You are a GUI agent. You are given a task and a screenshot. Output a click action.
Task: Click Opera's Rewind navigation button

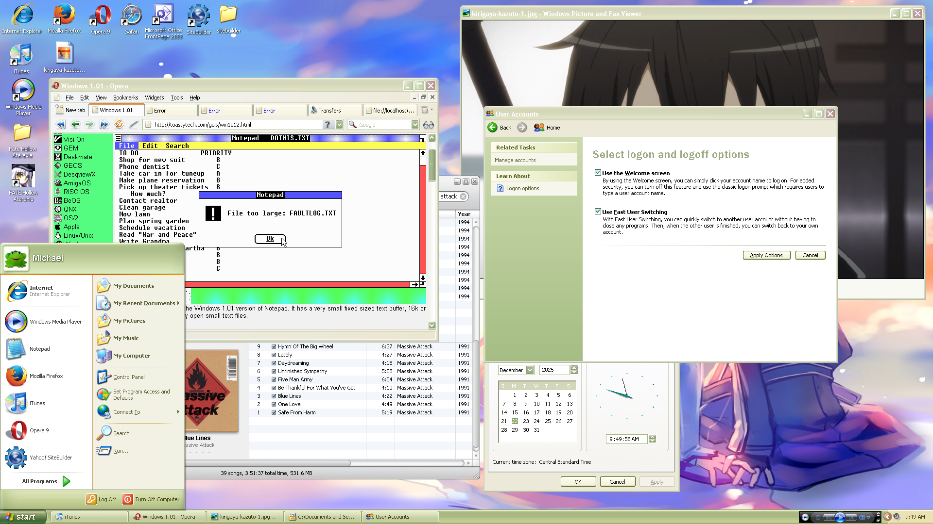click(60, 125)
